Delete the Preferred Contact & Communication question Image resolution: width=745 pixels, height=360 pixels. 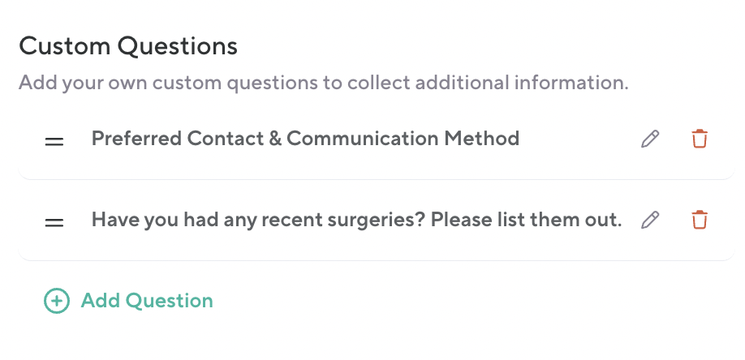(699, 139)
